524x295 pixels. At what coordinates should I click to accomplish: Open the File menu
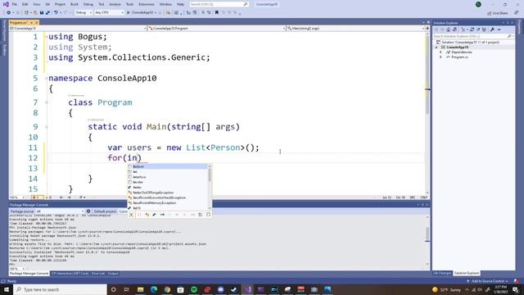pos(15,4)
